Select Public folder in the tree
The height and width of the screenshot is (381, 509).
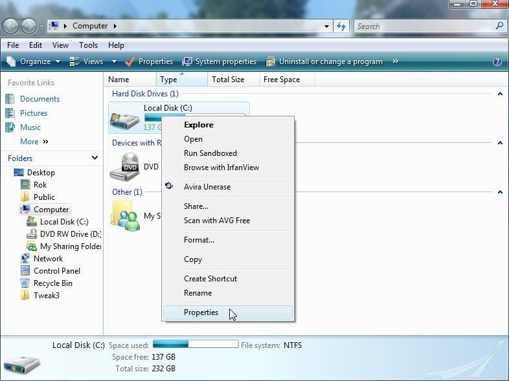click(38, 197)
